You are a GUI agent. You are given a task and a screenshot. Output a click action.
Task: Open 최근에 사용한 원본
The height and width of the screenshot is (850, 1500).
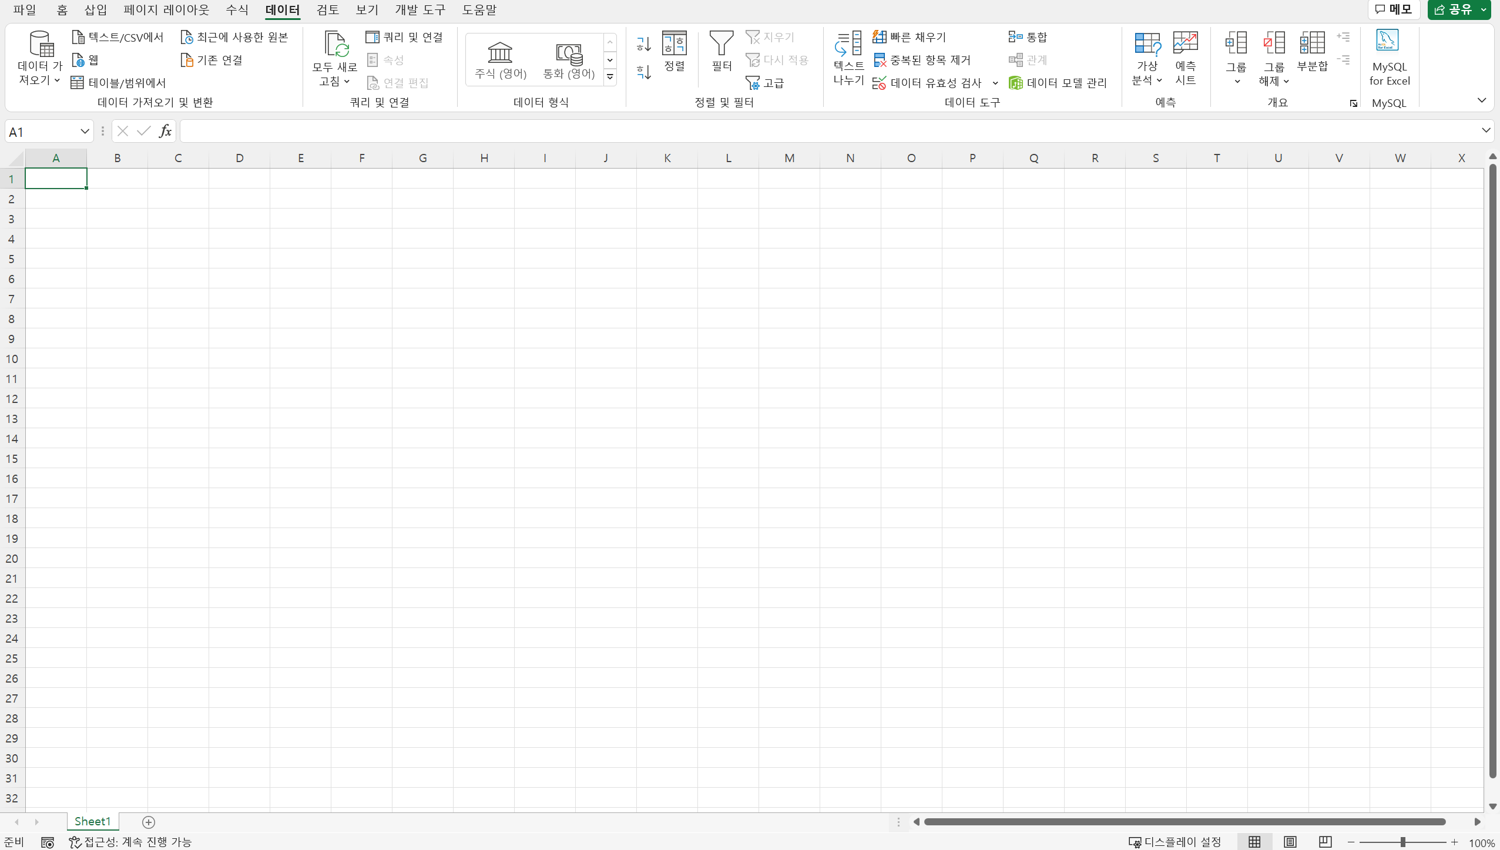pyautogui.click(x=234, y=37)
